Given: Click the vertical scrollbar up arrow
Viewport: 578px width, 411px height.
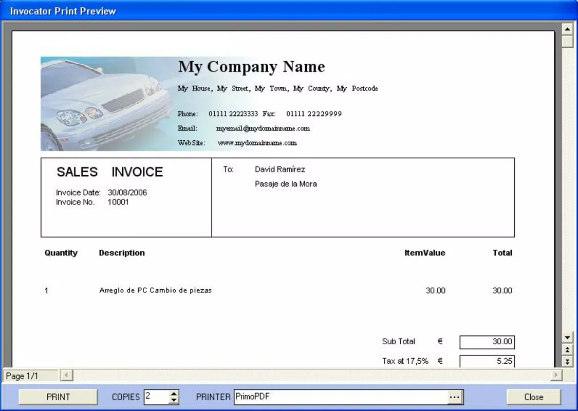Looking at the screenshot, I should coord(567,29).
